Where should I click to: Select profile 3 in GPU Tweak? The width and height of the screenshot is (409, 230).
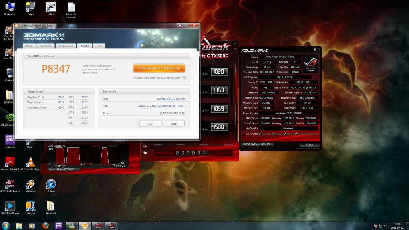click(x=189, y=153)
